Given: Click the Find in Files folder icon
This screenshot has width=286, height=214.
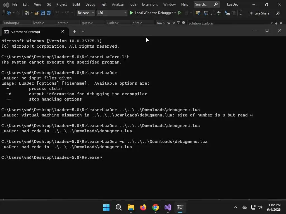Looking at the screenshot, I should [198, 13].
